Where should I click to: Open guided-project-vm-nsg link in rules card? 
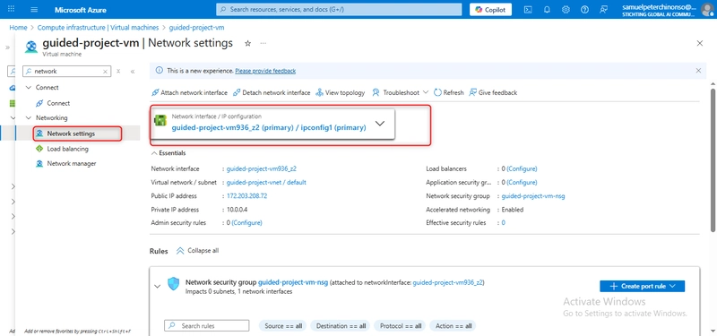(293, 282)
